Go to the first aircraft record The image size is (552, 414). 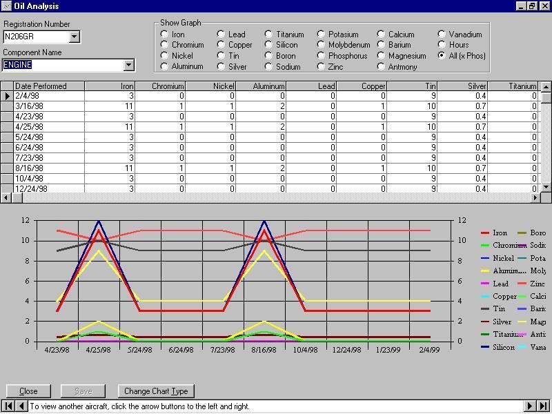pyautogui.click(x=9, y=406)
